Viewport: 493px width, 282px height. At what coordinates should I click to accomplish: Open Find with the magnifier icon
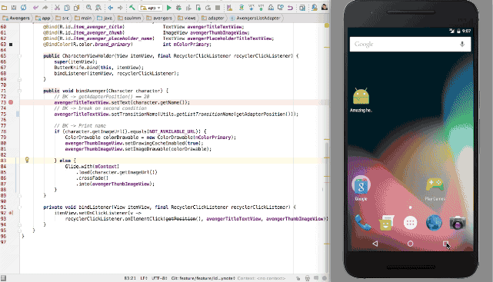pos(88,8)
